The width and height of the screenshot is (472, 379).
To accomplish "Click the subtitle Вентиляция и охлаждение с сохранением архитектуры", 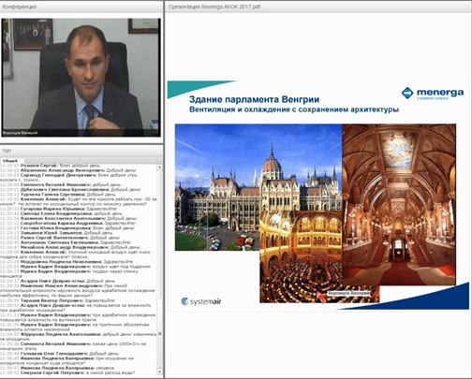I will (294, 109).
